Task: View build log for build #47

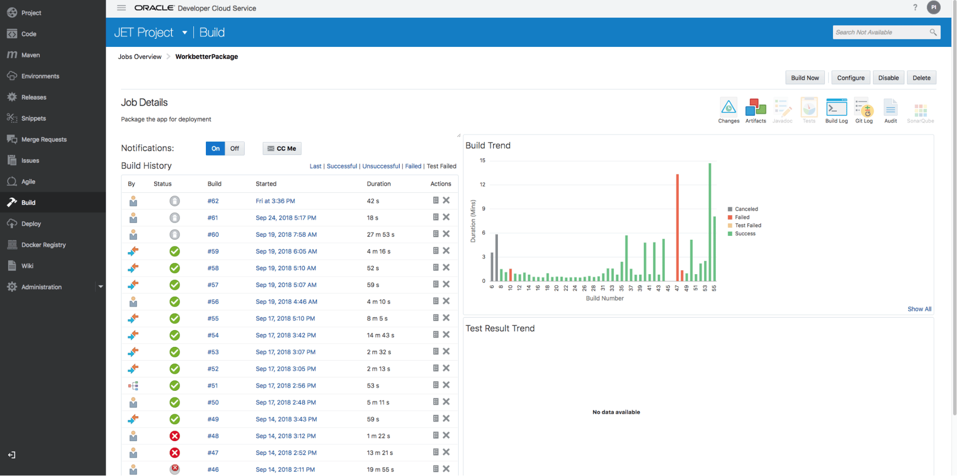Action: coord(436,452)
